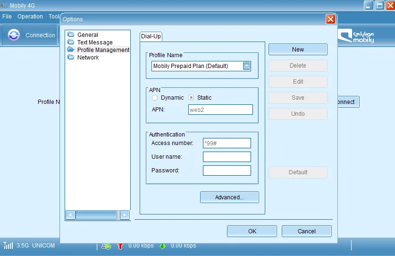395x256 pixels.
Task: Switch to the Dial-Up tab
Action: 151,36
